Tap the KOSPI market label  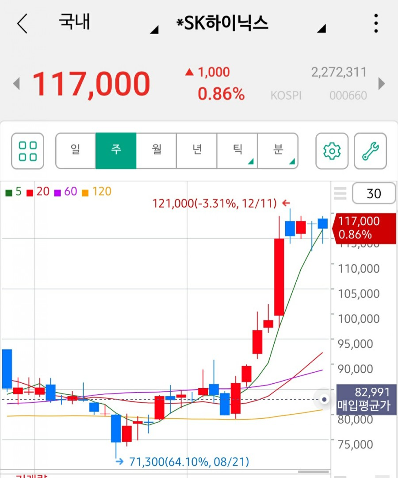pyautogui.click(x=286, y=96)
